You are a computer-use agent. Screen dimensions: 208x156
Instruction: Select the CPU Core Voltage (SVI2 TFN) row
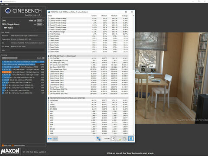point(88,60)
